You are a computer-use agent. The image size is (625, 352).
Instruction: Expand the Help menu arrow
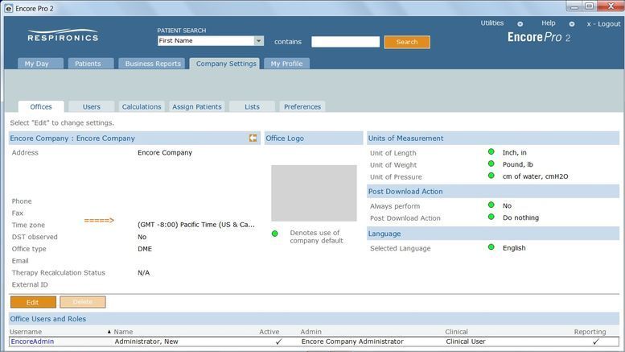coord(572,24)
